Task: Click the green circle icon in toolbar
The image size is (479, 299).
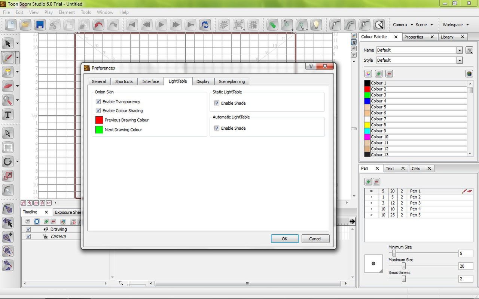Action: coord(273,25)
